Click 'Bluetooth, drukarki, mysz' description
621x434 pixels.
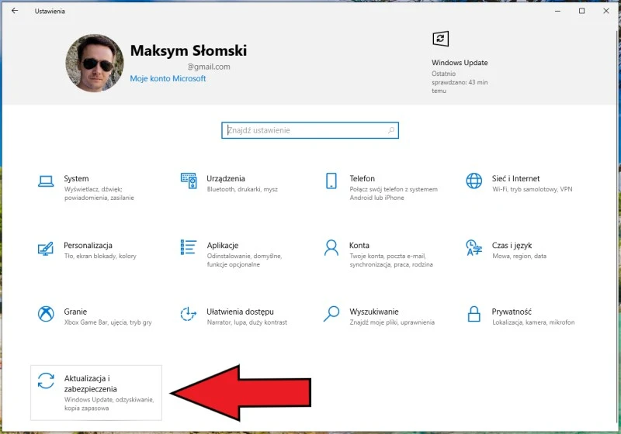click(242, 189)
